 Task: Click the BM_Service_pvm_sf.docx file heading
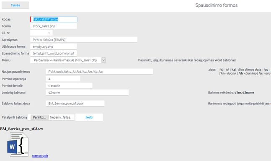(22, 129)
